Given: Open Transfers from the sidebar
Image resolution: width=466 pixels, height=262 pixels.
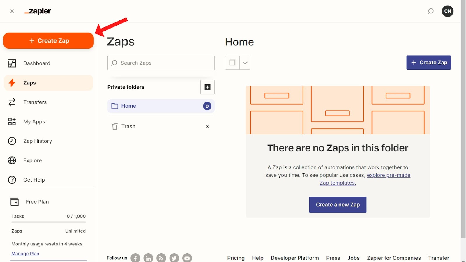Looking at the screenshot, I should (x=48, y=102).
